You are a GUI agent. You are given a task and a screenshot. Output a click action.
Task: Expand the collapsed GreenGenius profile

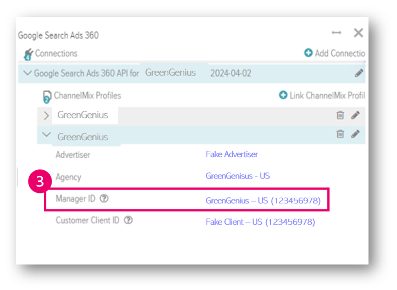click(46, 115)
